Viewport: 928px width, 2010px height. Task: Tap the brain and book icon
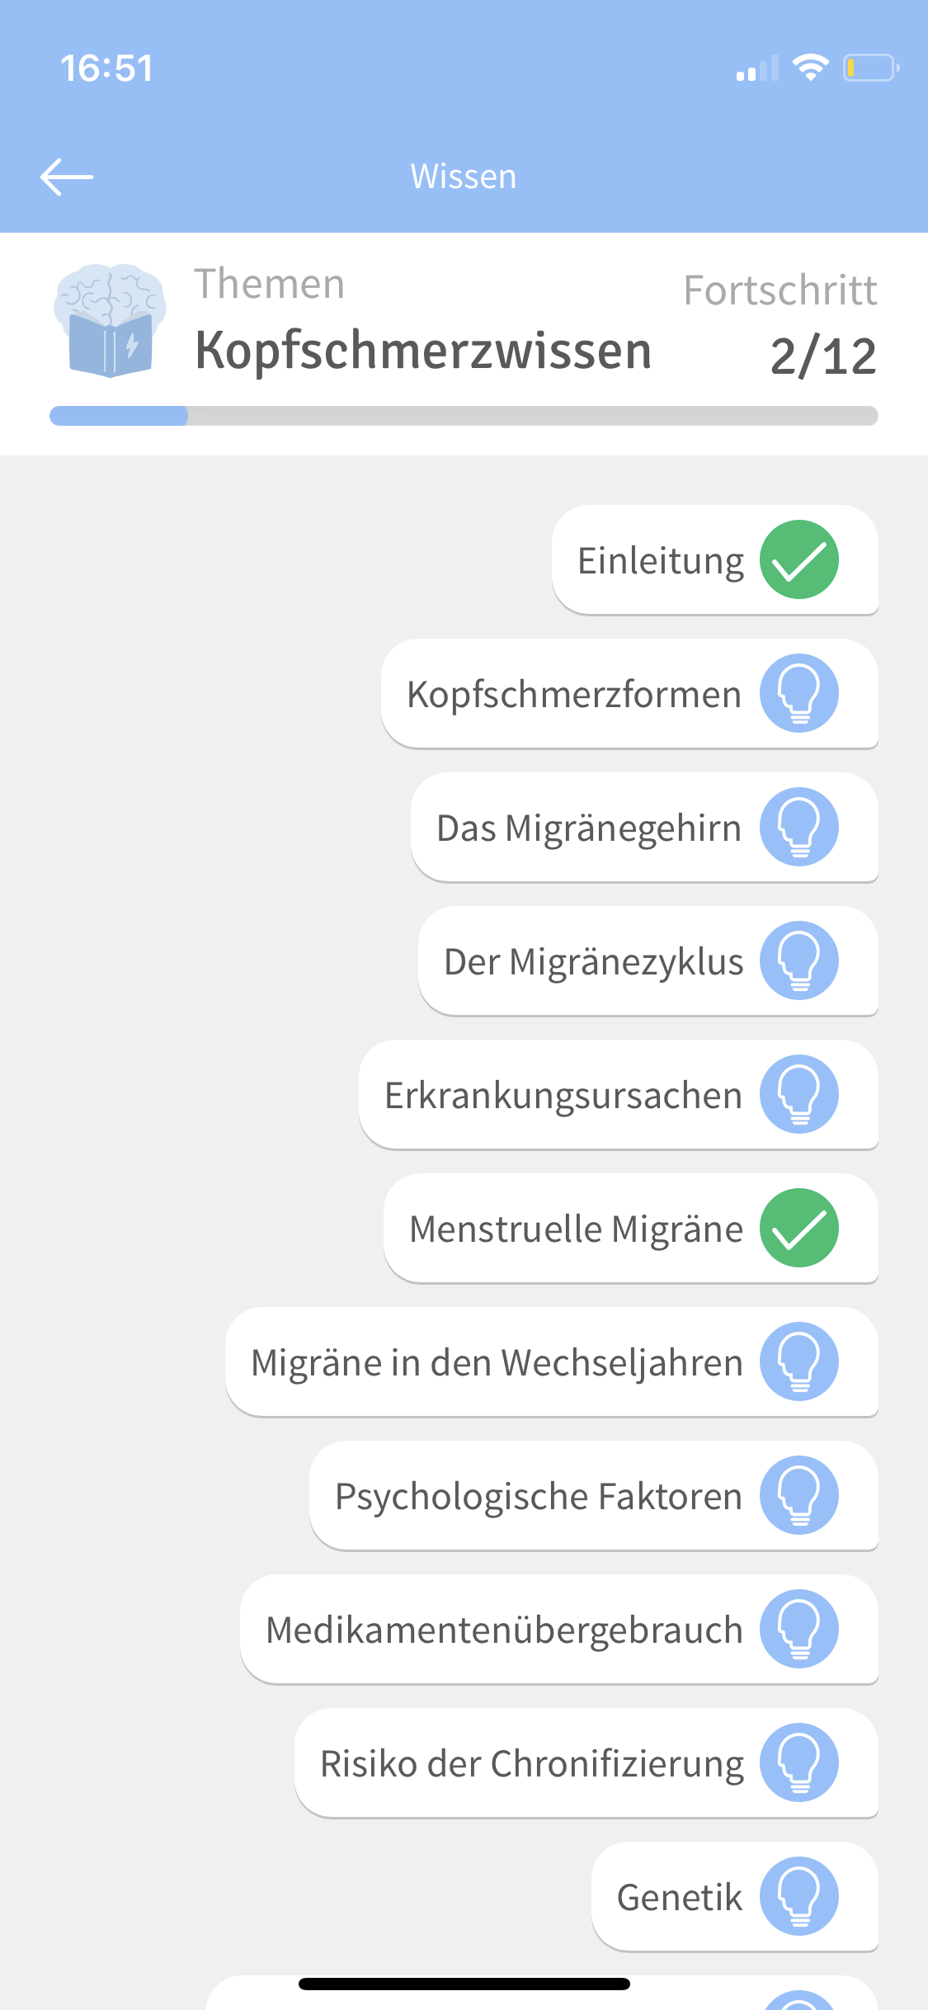[110, 320]
